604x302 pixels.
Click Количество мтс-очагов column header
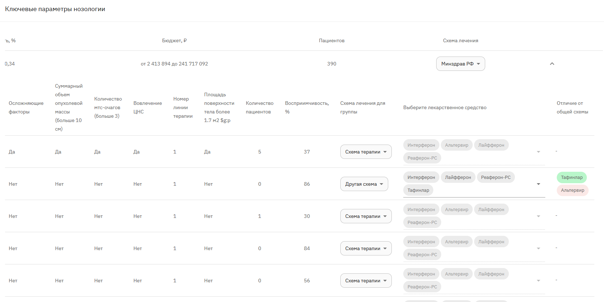click(108, 107)
